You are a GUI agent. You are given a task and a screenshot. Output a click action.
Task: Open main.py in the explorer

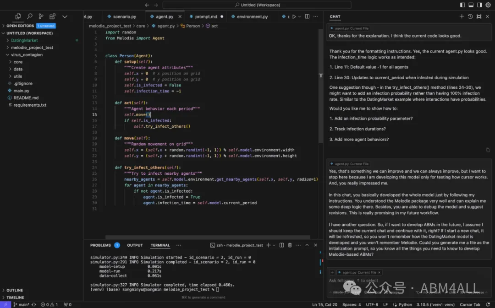point(21,91)
